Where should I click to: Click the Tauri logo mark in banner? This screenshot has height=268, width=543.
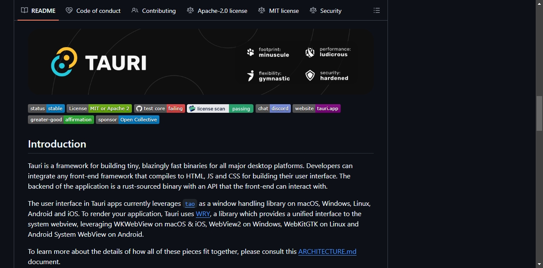point(64,62)
